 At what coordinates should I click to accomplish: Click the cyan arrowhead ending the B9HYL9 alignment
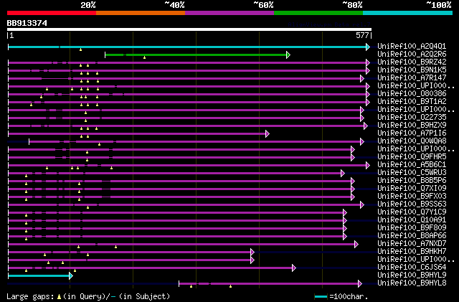pyautogui.click(x=71, y=275)
